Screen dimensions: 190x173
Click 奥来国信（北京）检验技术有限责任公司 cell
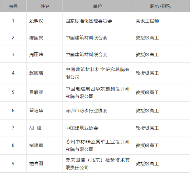click(98, 164)
